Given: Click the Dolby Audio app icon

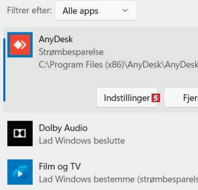Looking at the screenshot, I should 20,133.
